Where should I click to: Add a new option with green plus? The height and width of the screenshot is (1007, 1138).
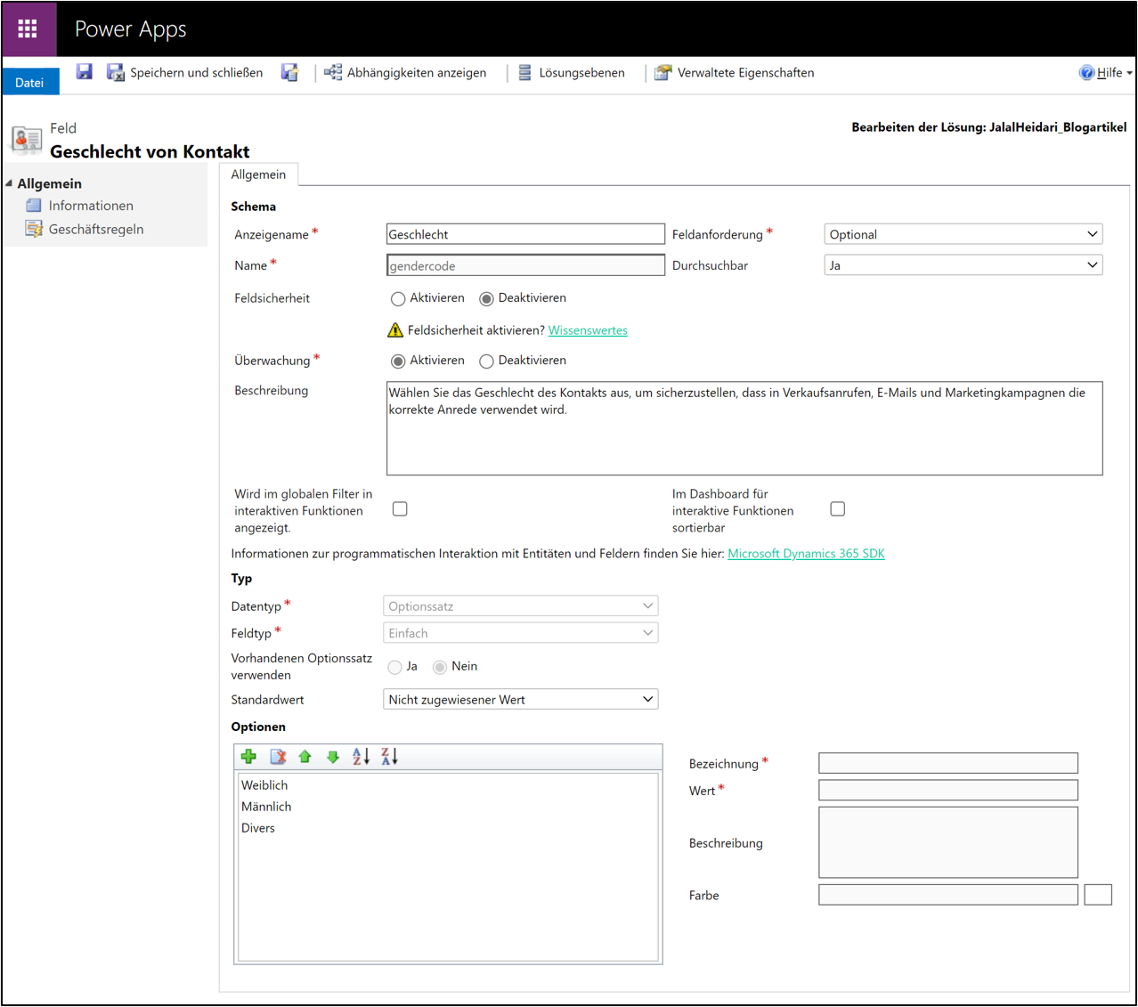tap(249, 757)
